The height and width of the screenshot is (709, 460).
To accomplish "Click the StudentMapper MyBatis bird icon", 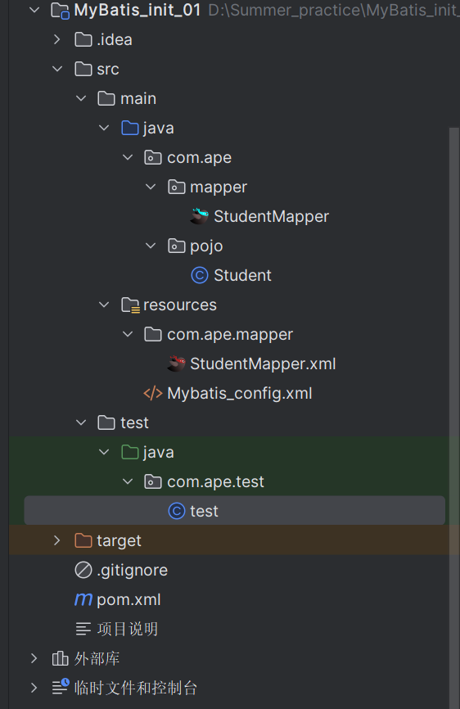I will [x=199, y=216].
